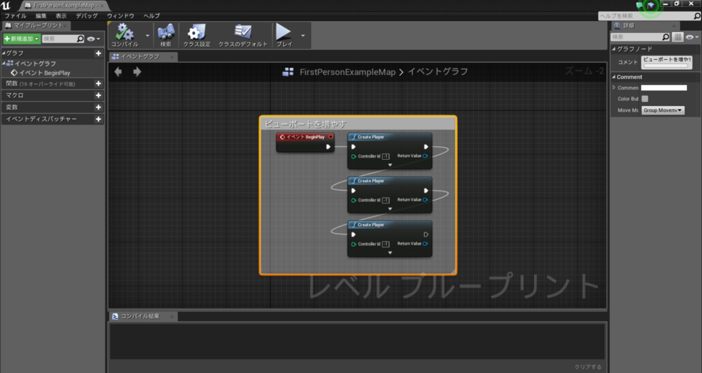The height and width of the screenshot is (373, 702).
Task: Click third Create Player unconnected exec output pin
Action: [x=426, y=234]
